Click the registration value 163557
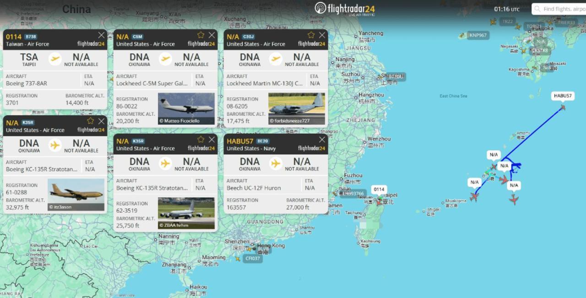Image resolution: width=586 pixels, height=298 pixels. (x=237, y=207)
